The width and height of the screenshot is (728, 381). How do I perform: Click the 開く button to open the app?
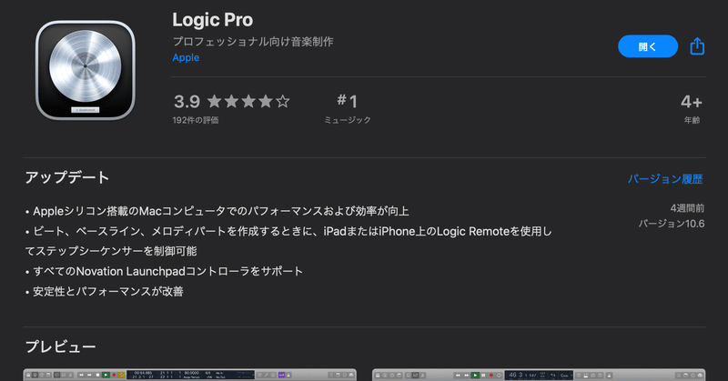(x=648, y=46)
